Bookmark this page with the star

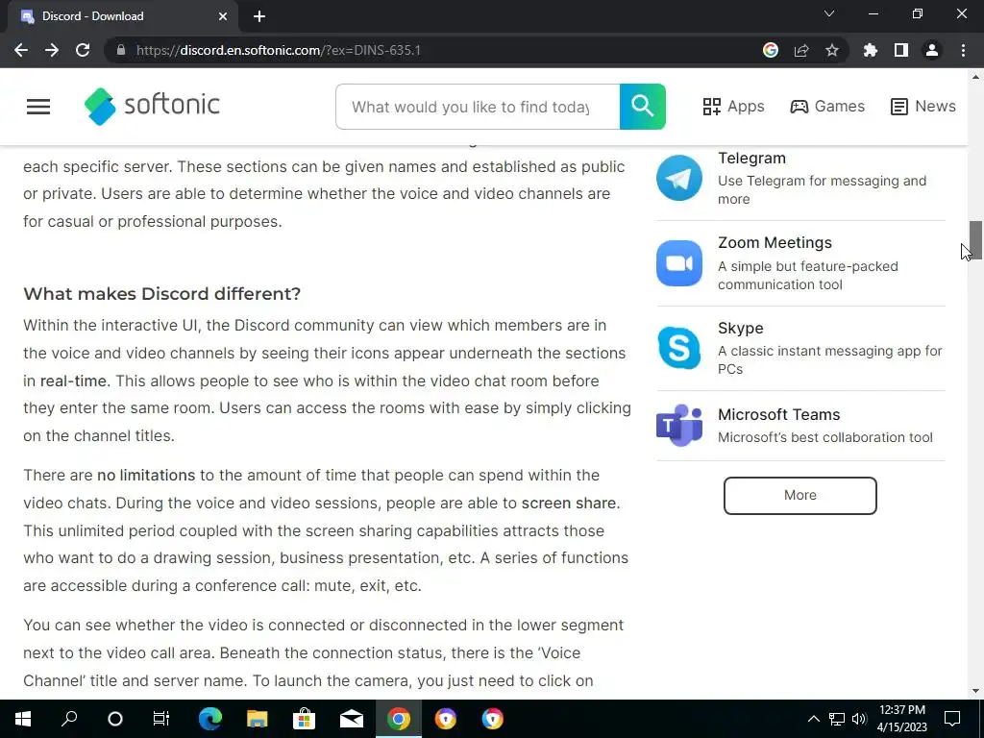click(831, 50)
